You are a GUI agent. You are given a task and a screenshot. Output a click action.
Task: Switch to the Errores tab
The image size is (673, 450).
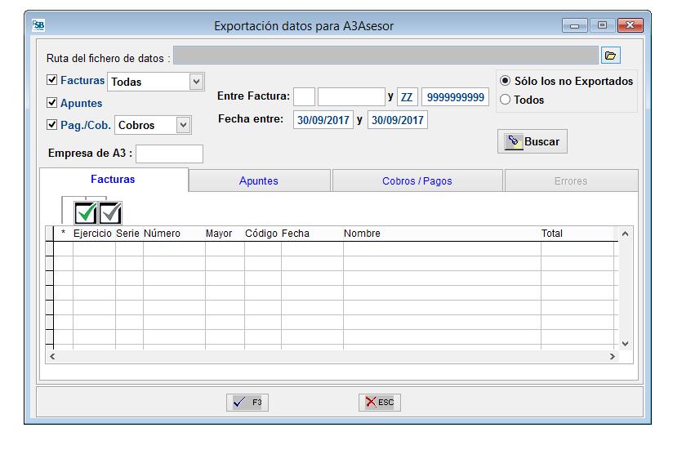(571, 181)
